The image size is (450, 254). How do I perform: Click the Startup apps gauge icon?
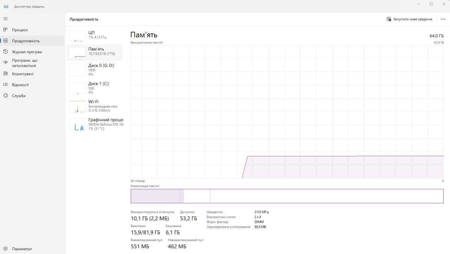[5, 62]
